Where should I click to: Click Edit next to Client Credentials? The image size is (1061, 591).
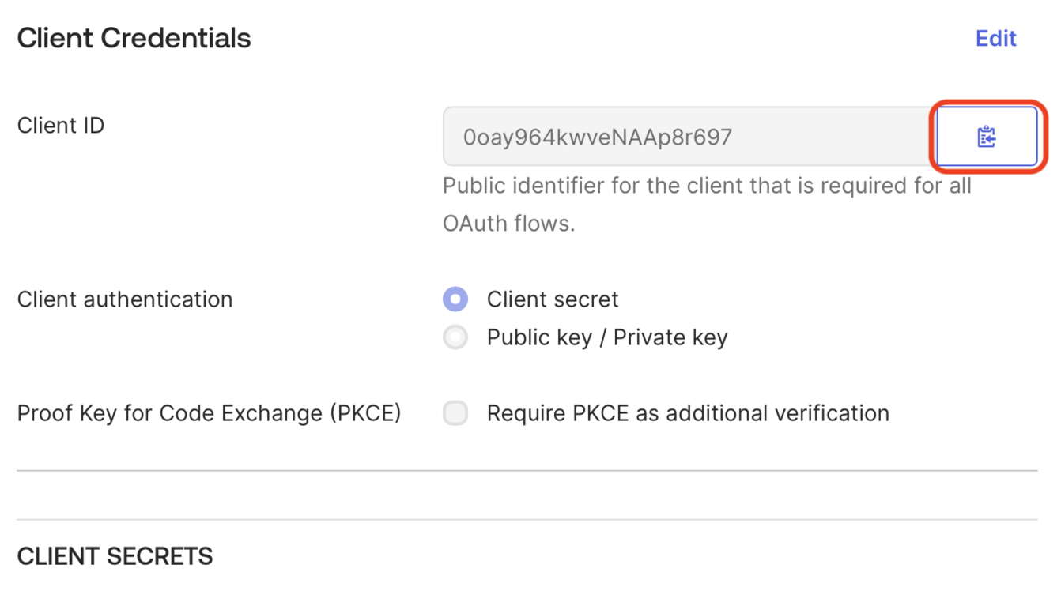click(995, 38)
